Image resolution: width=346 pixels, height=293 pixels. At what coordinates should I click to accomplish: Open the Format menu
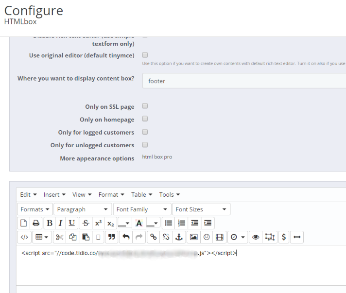tap(111, 194)
